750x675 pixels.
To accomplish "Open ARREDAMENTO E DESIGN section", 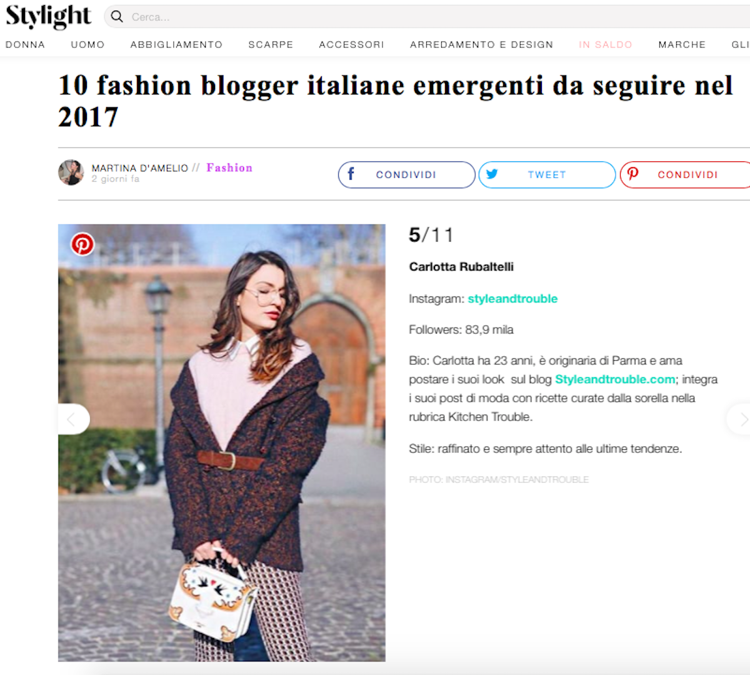I will click(481, 44).
